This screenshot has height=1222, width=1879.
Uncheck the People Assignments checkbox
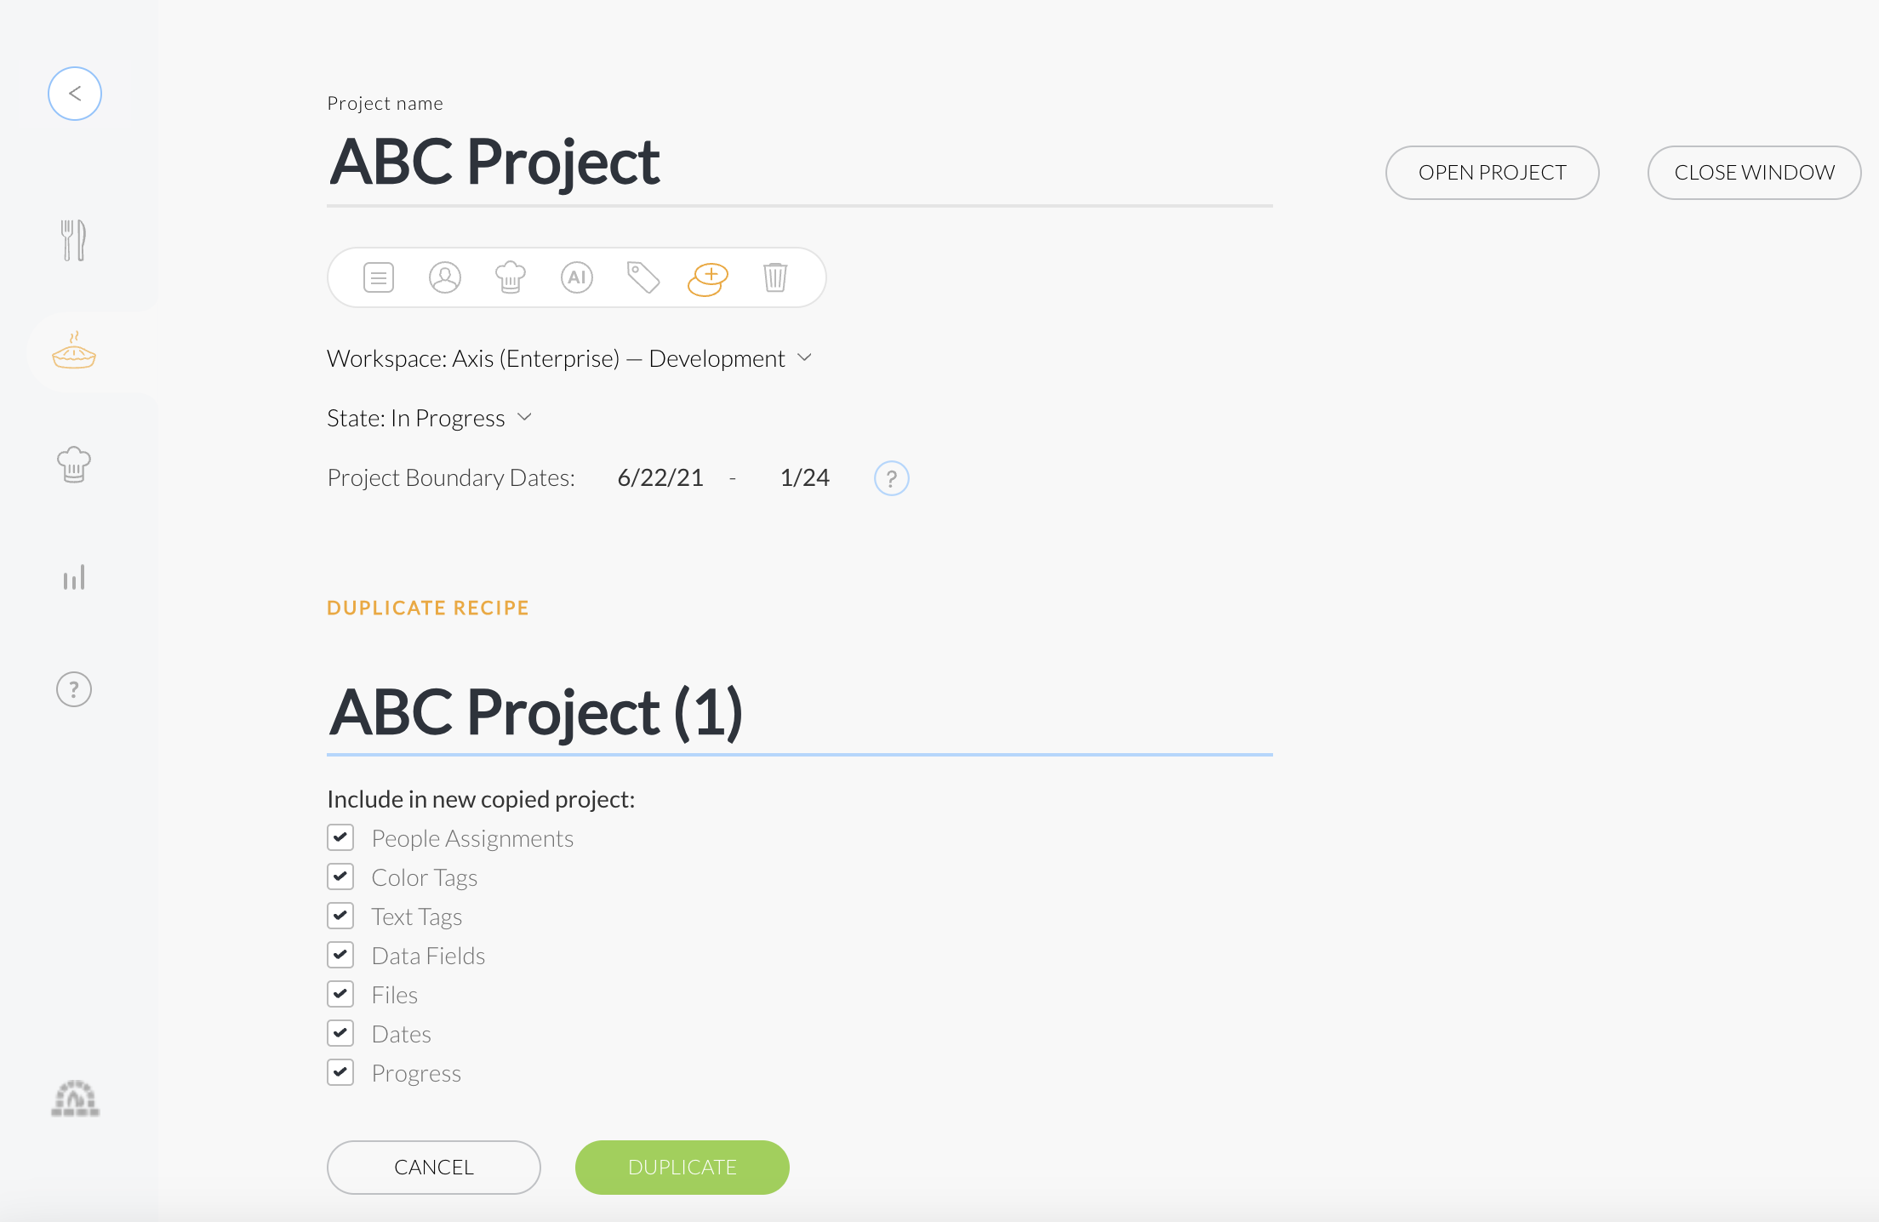340,837
